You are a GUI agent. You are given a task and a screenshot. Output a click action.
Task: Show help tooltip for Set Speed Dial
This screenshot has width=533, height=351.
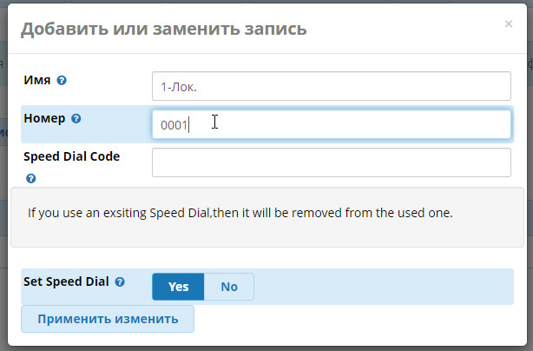pyautogui.click(x=120, y=281)
